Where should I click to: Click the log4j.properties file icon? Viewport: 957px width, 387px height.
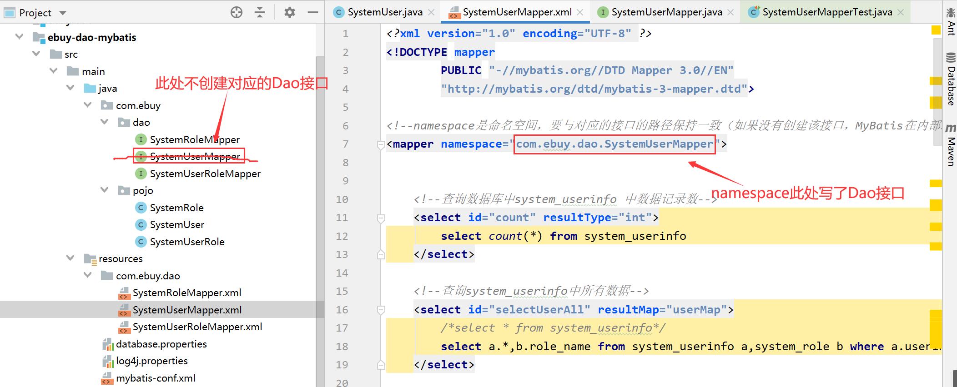tap(108, 361)
